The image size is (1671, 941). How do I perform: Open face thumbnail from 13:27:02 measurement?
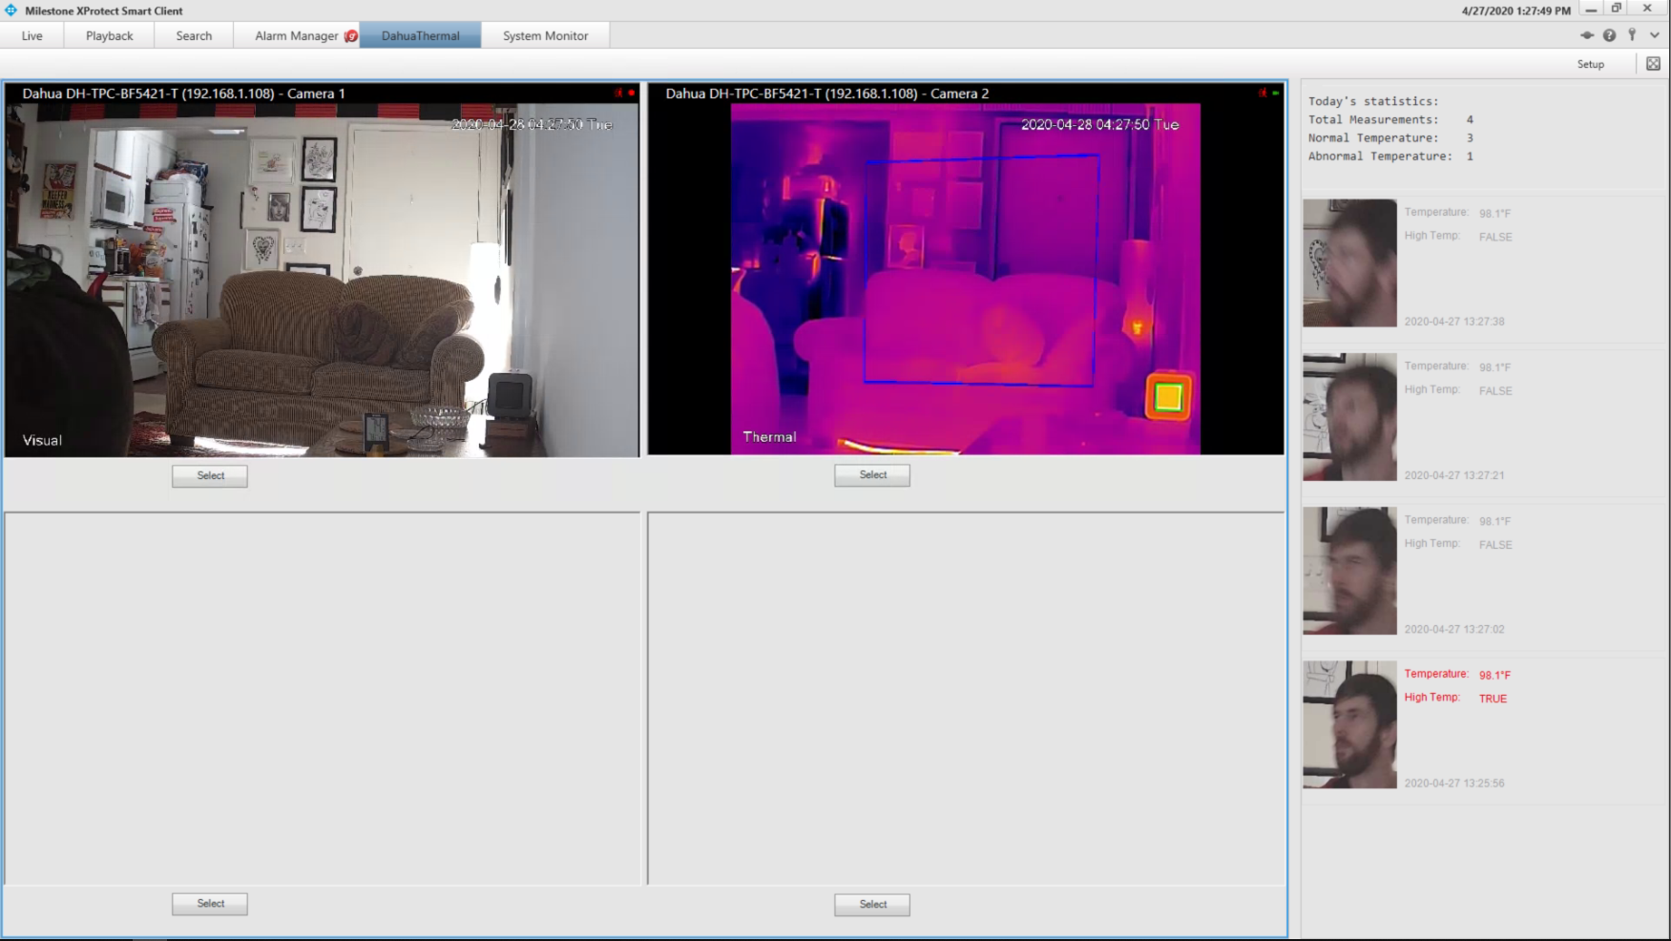[1349, 571]
